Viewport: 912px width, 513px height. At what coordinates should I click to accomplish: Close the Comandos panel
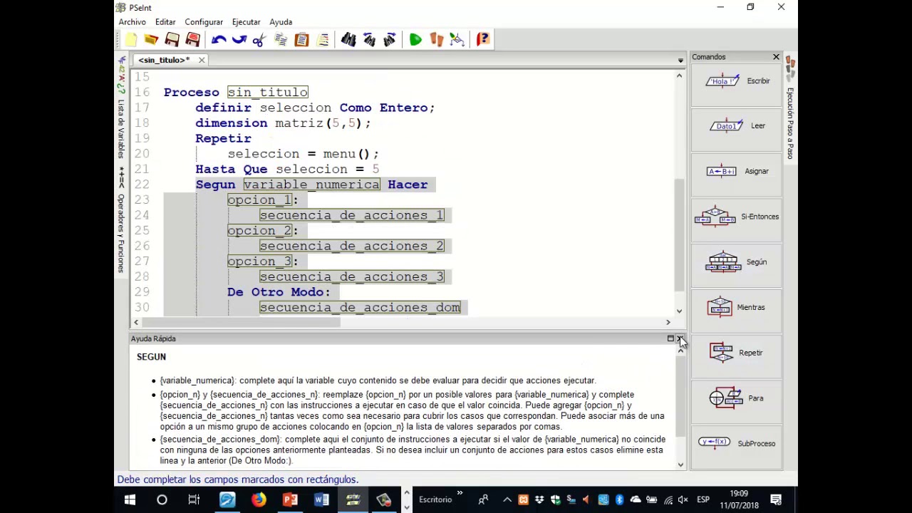[776, 57]
